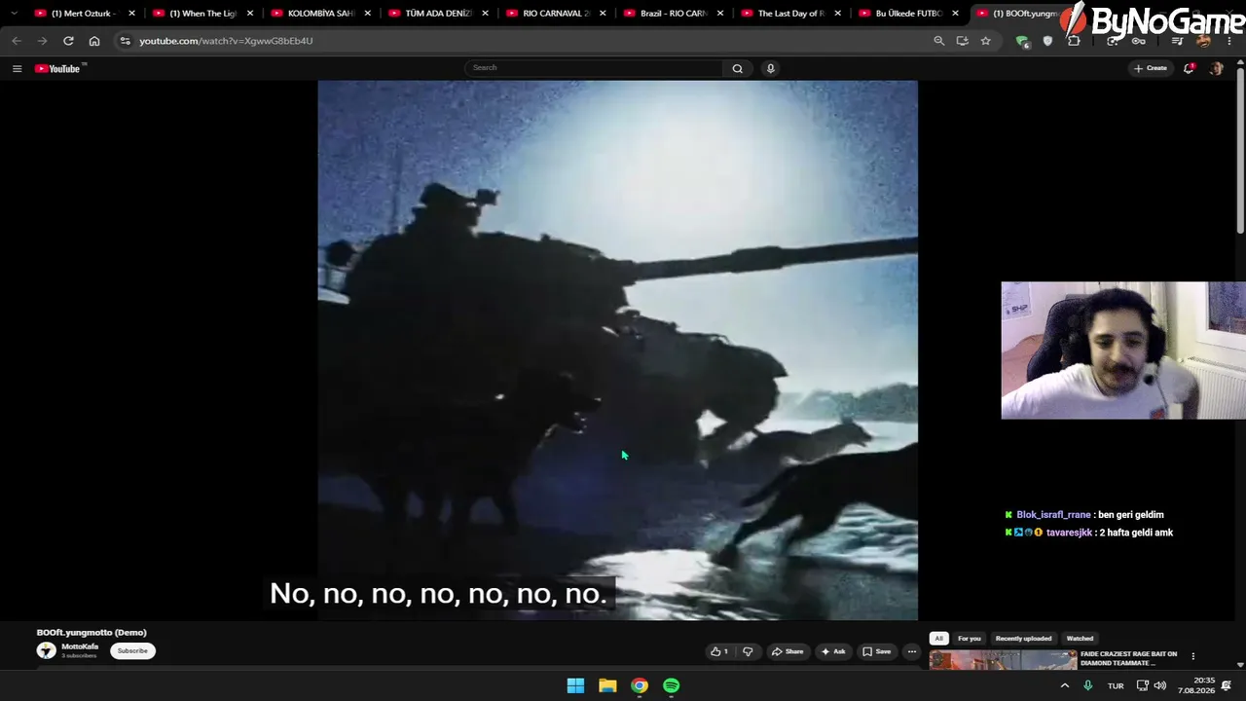This screenshot has height=701, width=1246.
Task: Open the browser tab list dropdown
Action: 14,14
